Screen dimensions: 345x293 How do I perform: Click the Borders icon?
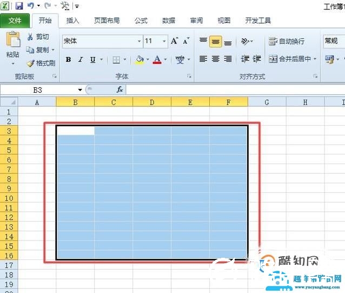[x=116, y=60]
